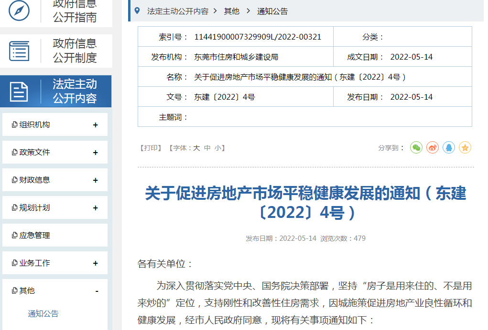
Task: Open the 其他 breadcrumb link
Action: pos(233,10)
